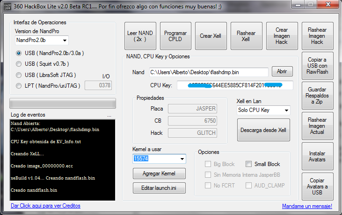Click the Flashear Imagen Hack button
Viewport: 342px width, 215px height.
tap(318, 36)
